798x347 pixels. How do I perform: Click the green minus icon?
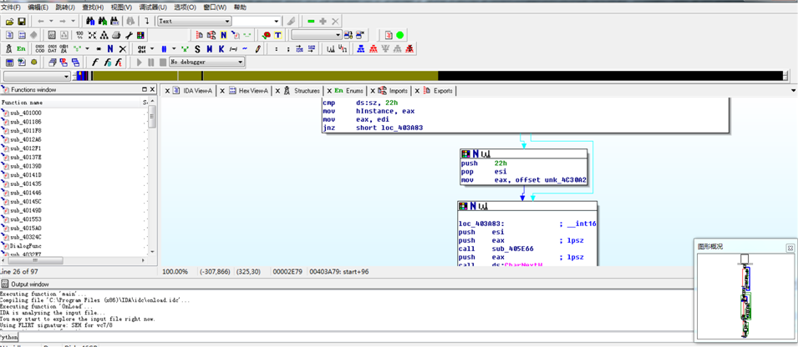(x=311, y=22)
